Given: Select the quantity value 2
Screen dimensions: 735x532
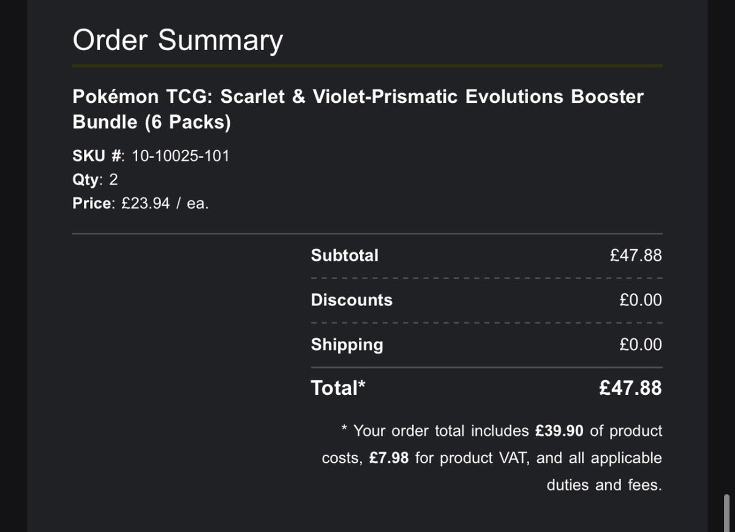Looking at the screenshot, I should 113,179.
